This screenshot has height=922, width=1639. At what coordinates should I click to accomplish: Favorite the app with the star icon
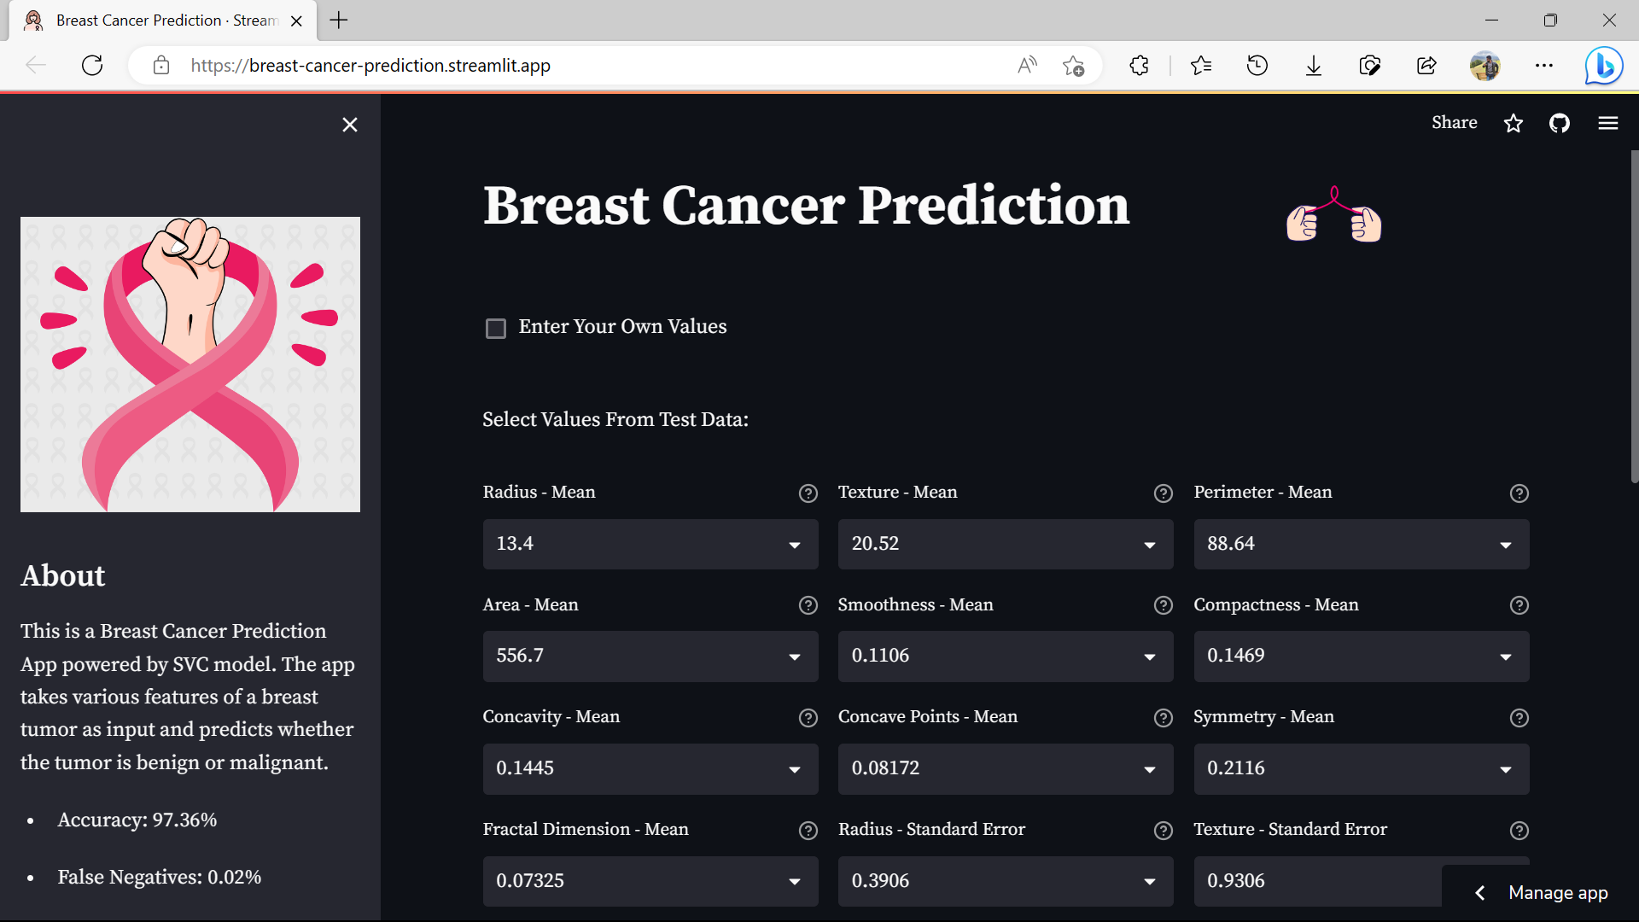1513,124
